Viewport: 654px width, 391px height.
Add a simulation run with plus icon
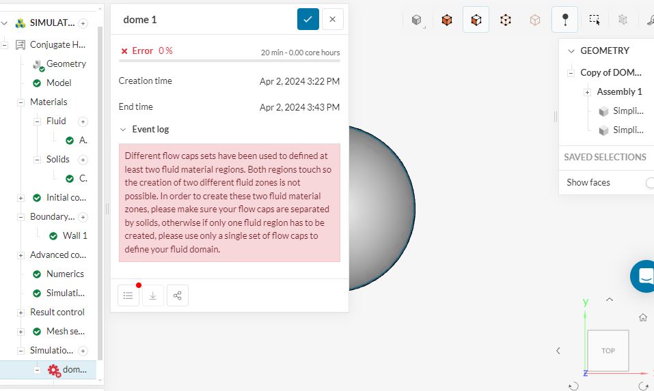[x=83, y=351]
